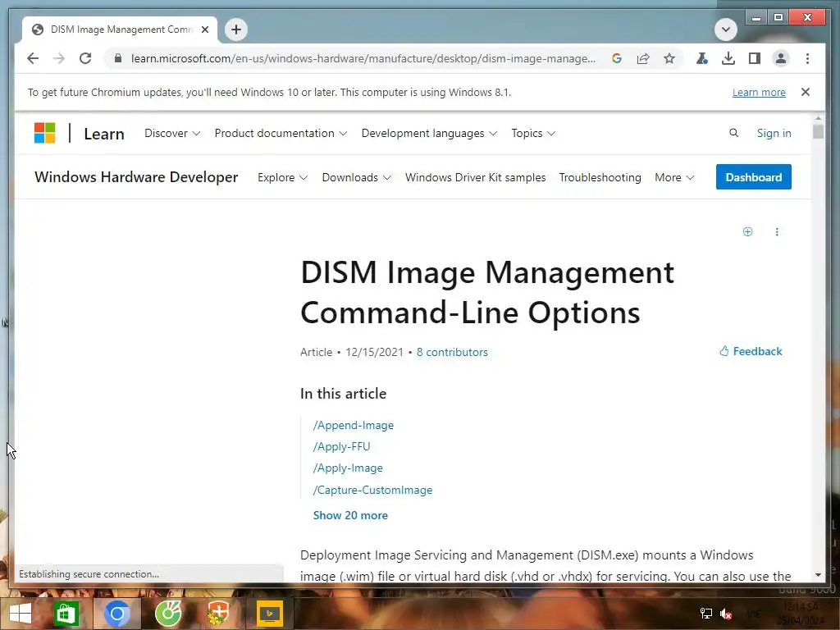This screenshot has width=840, height=630.
Task: Open a new tab with plus button
Action: point(236,30)
